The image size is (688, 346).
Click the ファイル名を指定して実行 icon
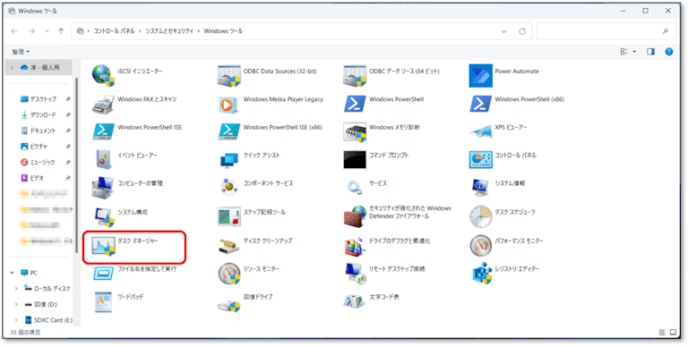104,274
